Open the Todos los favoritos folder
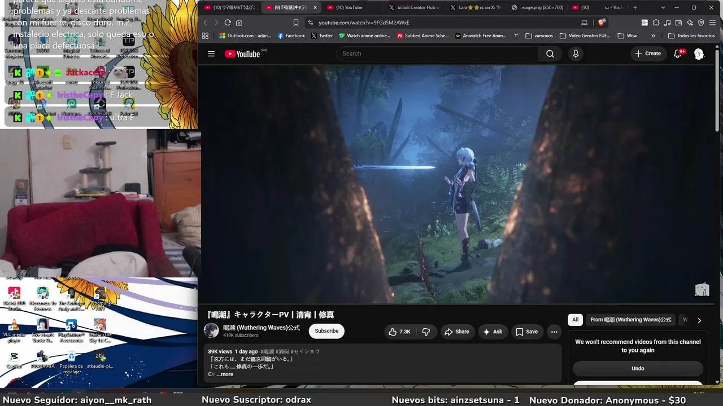Image resolution: width=723 pixels, height=406 pixels. click(691, 36)
